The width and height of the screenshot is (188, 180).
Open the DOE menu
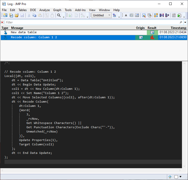point(33,10)
